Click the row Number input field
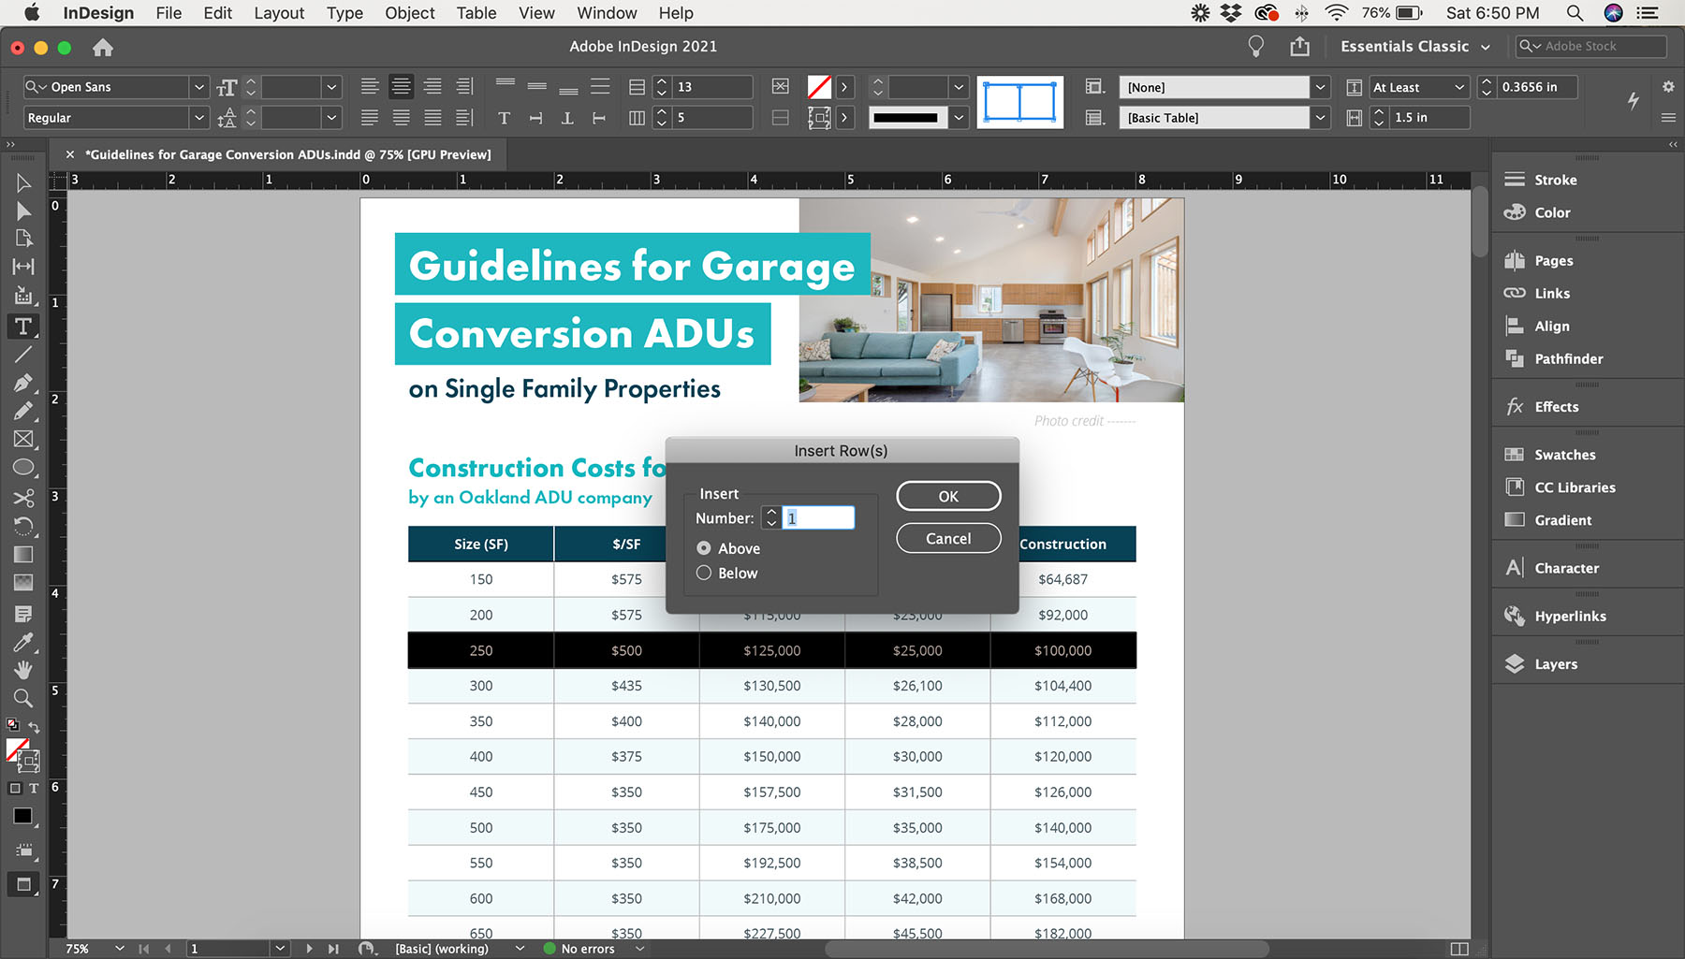 point(818,518)
